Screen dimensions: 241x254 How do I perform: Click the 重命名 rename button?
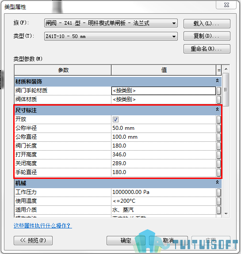207,49
